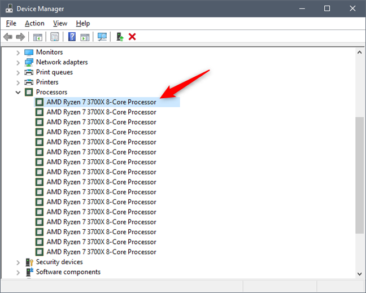Select the Software components category icon
The width and height of the screenshot is (366, 293).
(29, 272)
